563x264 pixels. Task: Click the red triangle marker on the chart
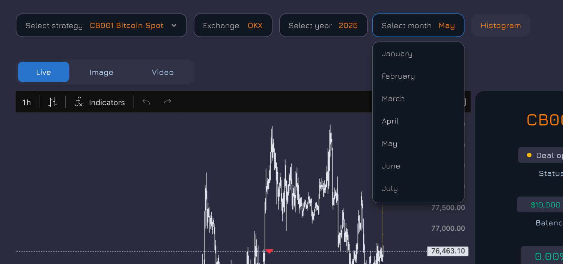pos(269,251)
